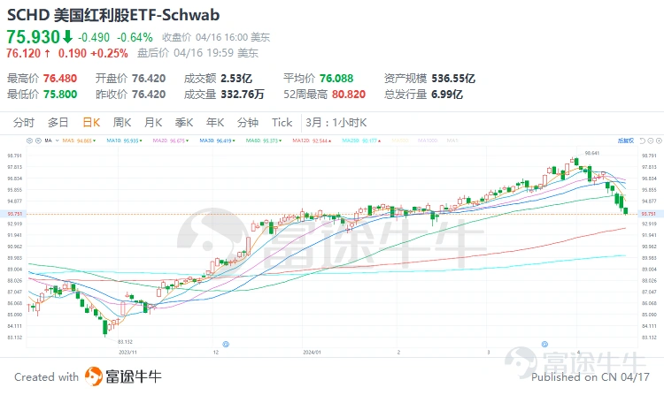664x395 pixels.
Task: Switch to the 分时 chart tab
Action: point(23,123)
